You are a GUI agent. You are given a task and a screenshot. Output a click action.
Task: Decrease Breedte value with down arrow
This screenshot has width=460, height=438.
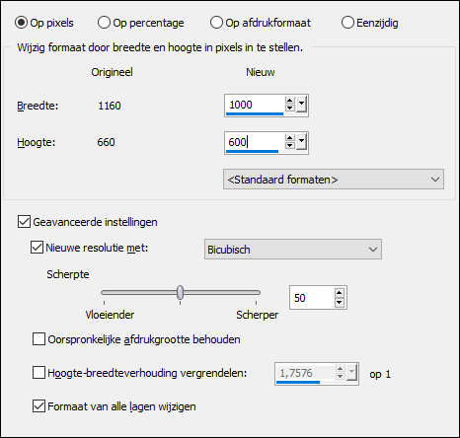coord(289,108)
